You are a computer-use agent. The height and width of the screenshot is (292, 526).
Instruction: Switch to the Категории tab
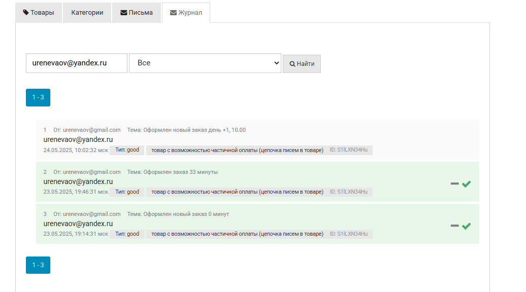(87, 13)
